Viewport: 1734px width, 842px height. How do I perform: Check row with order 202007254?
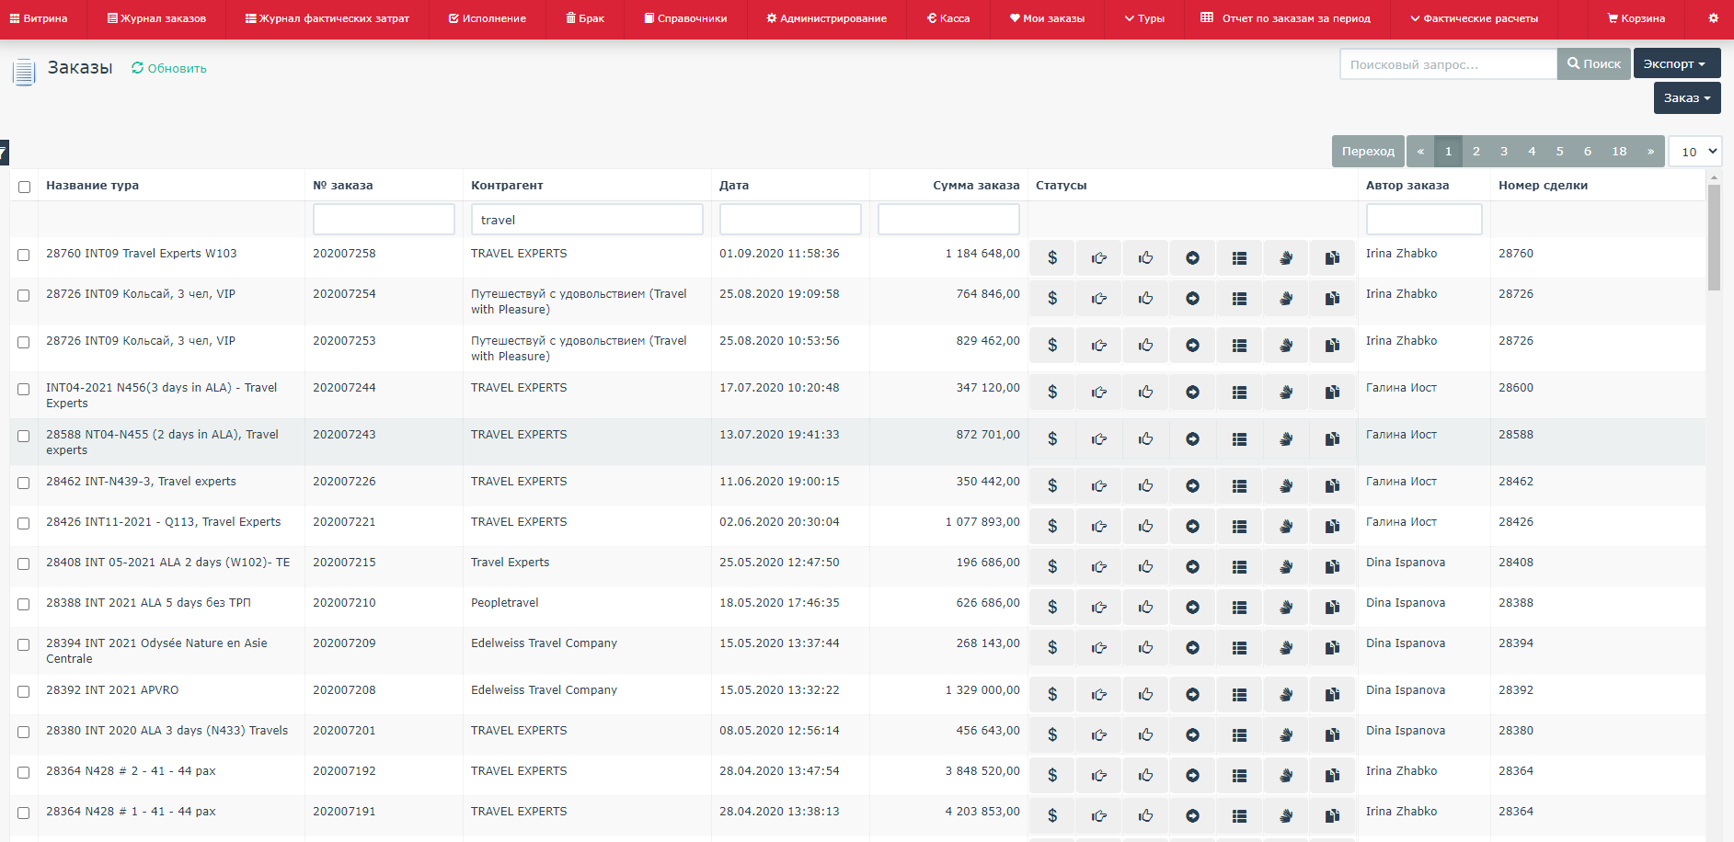pos(24,295)
